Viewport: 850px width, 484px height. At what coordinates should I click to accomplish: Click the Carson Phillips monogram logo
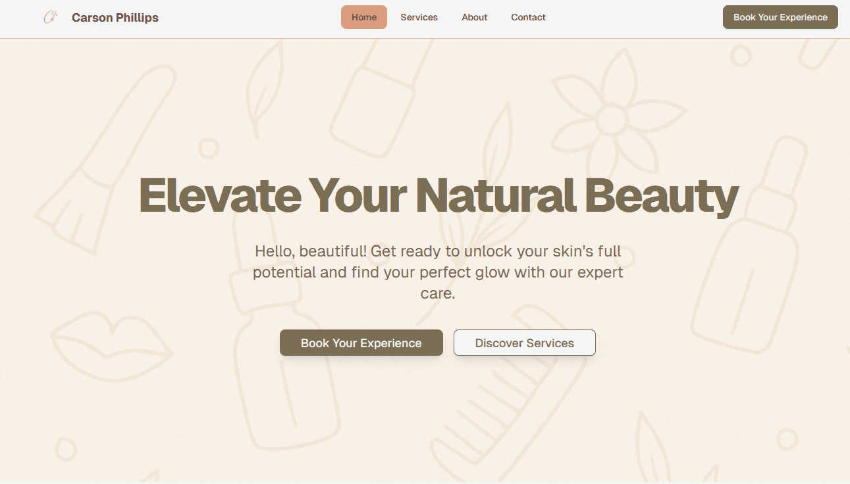(51, 17)
